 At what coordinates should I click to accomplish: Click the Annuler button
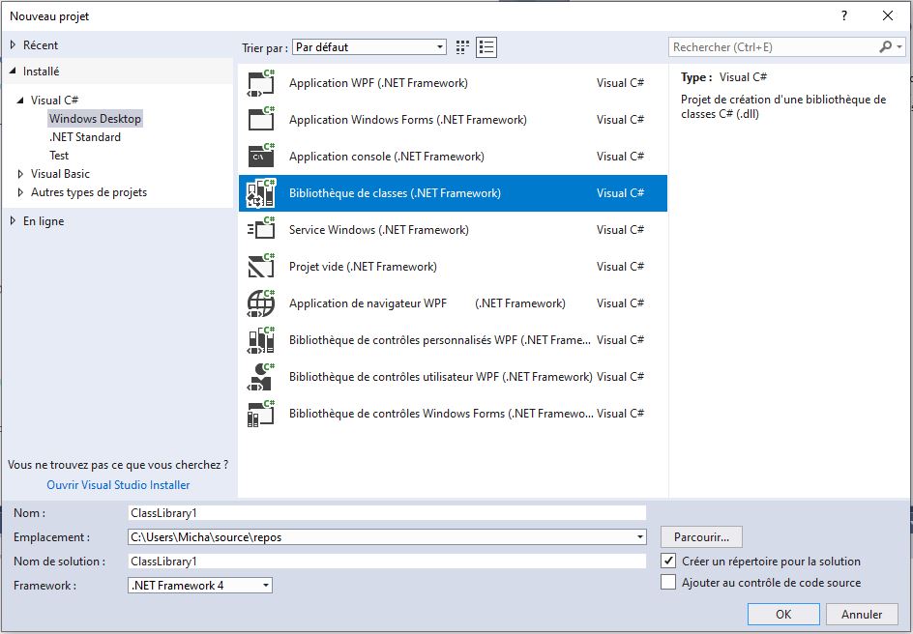(x=862, y=615)
